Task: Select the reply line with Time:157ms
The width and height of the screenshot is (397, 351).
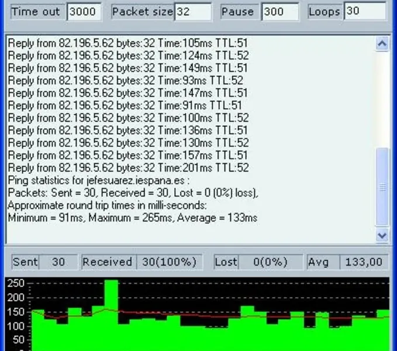Action: pyautogui.click(x=128, y=155)
